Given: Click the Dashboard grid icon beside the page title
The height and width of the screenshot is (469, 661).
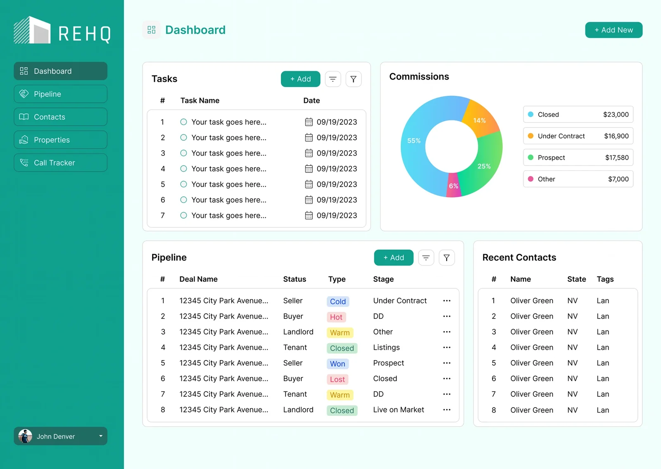Looking at the screenshot, I should coord(151,30).
